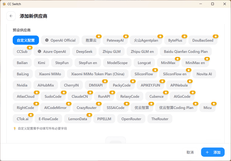The height and width of the screenshot is (161, 231).
Task: Choose the 火山Agentplan preset
Action: [146, 40]
